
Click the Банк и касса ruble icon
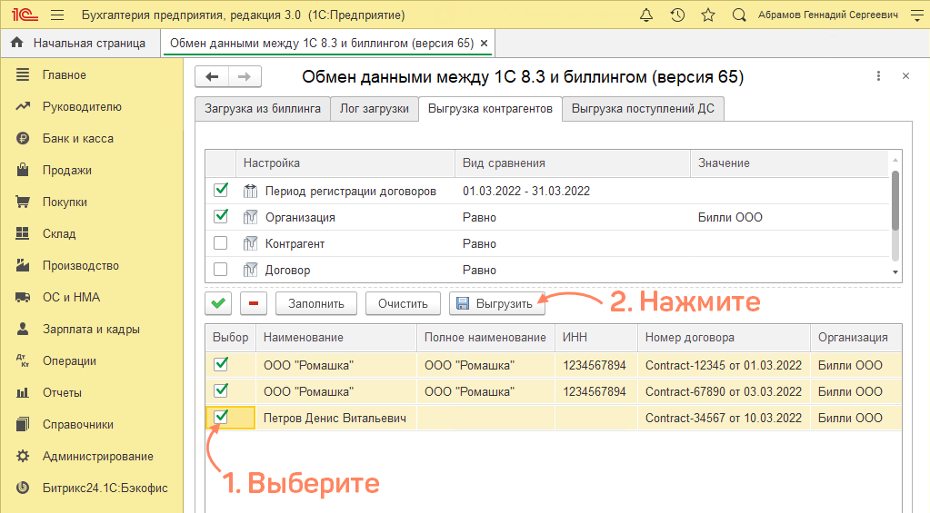pyautogui.click(x=23, y=139)
